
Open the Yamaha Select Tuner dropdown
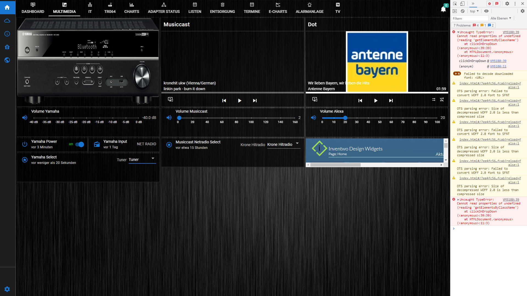[x=142, y=160]
